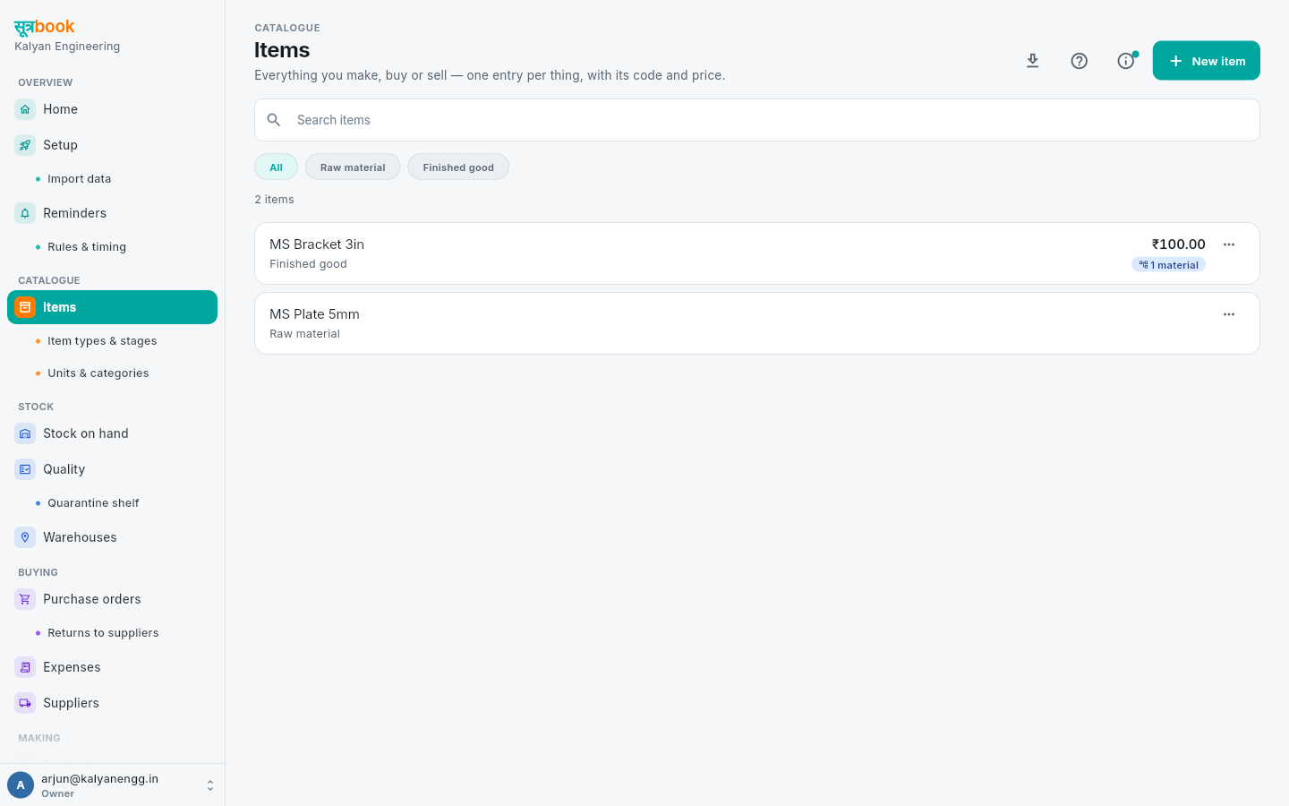Open the help question mark icon
This screenshot has width=1289, height=806.
(1080, 61)
